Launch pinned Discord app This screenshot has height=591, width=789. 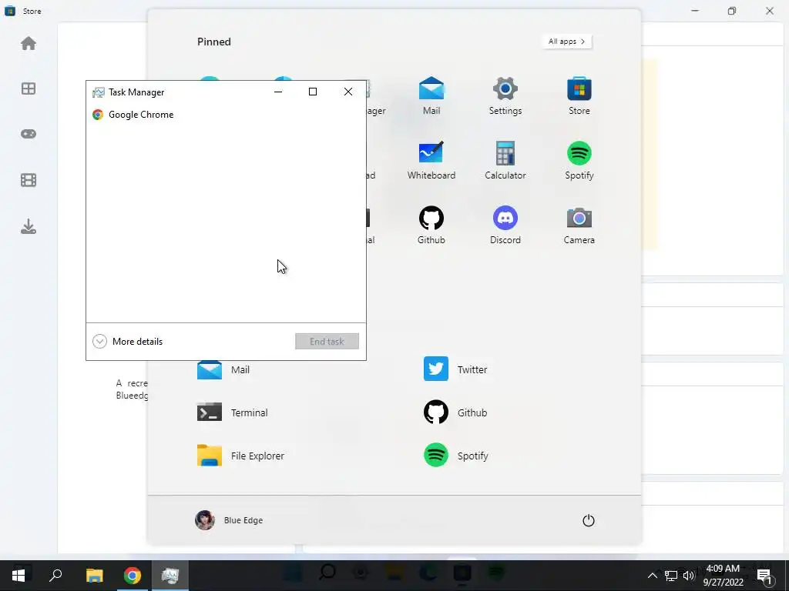(505, 225)
